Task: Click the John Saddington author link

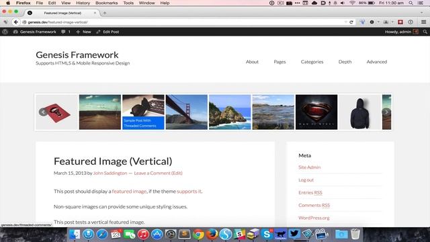Action: [110, 173]
